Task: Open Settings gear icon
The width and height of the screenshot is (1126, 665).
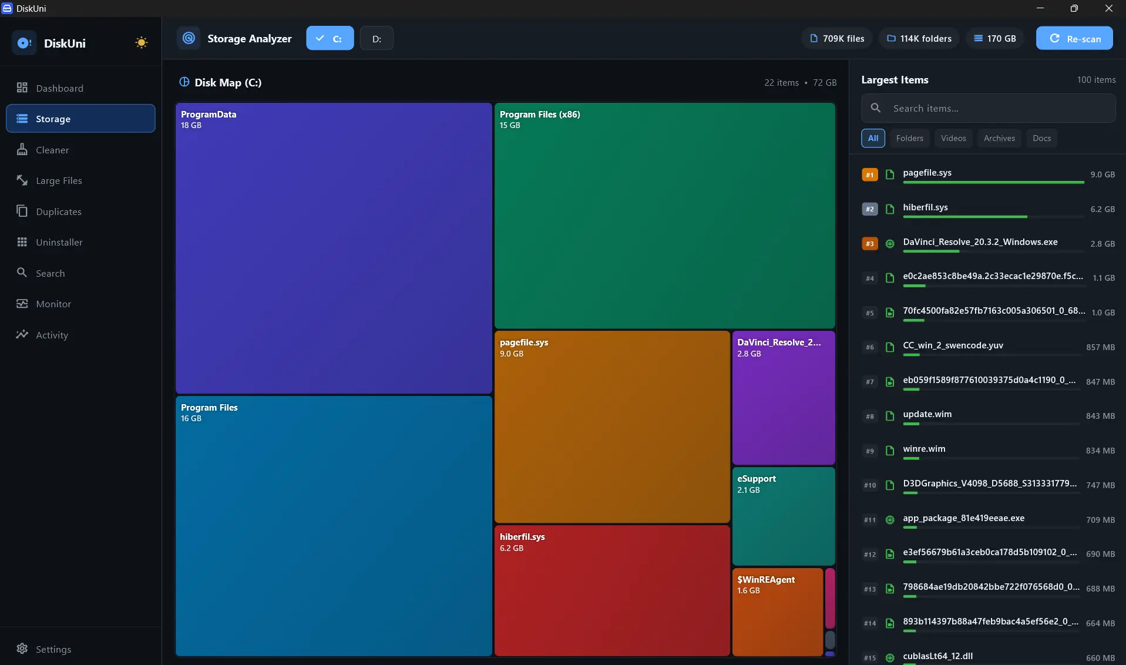Action: [x=22, y=649]
